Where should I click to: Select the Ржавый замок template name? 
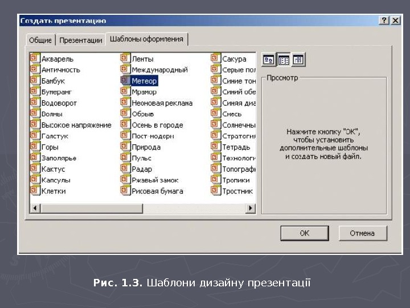point(155,180)
